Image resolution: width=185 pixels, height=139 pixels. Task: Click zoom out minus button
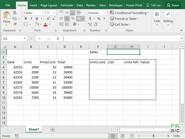139,136
